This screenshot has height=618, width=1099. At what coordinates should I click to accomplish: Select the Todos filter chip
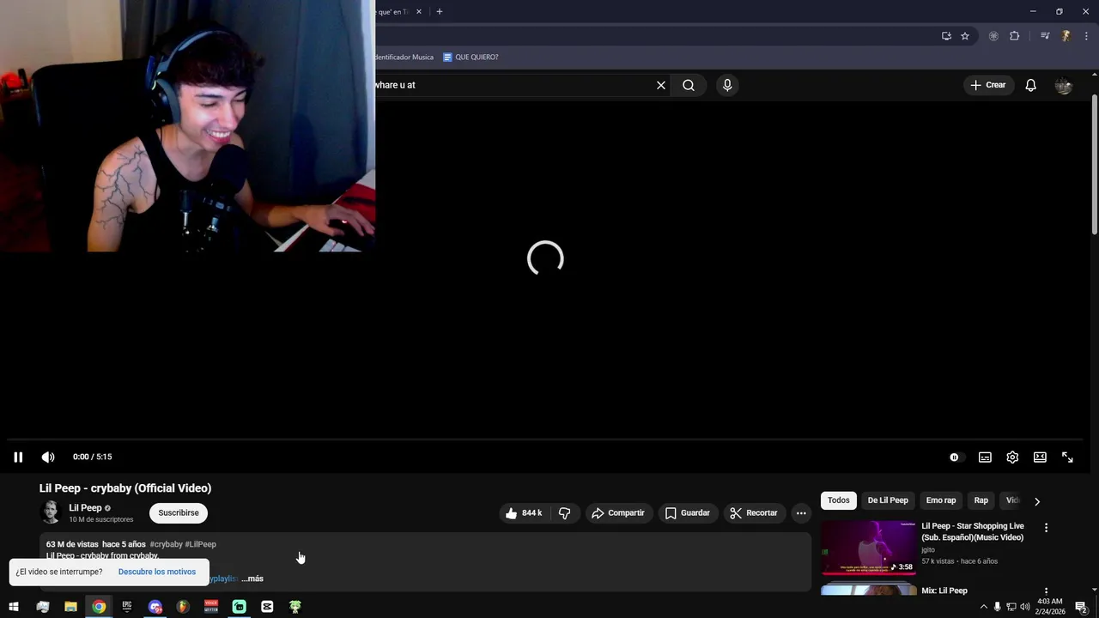839,500
